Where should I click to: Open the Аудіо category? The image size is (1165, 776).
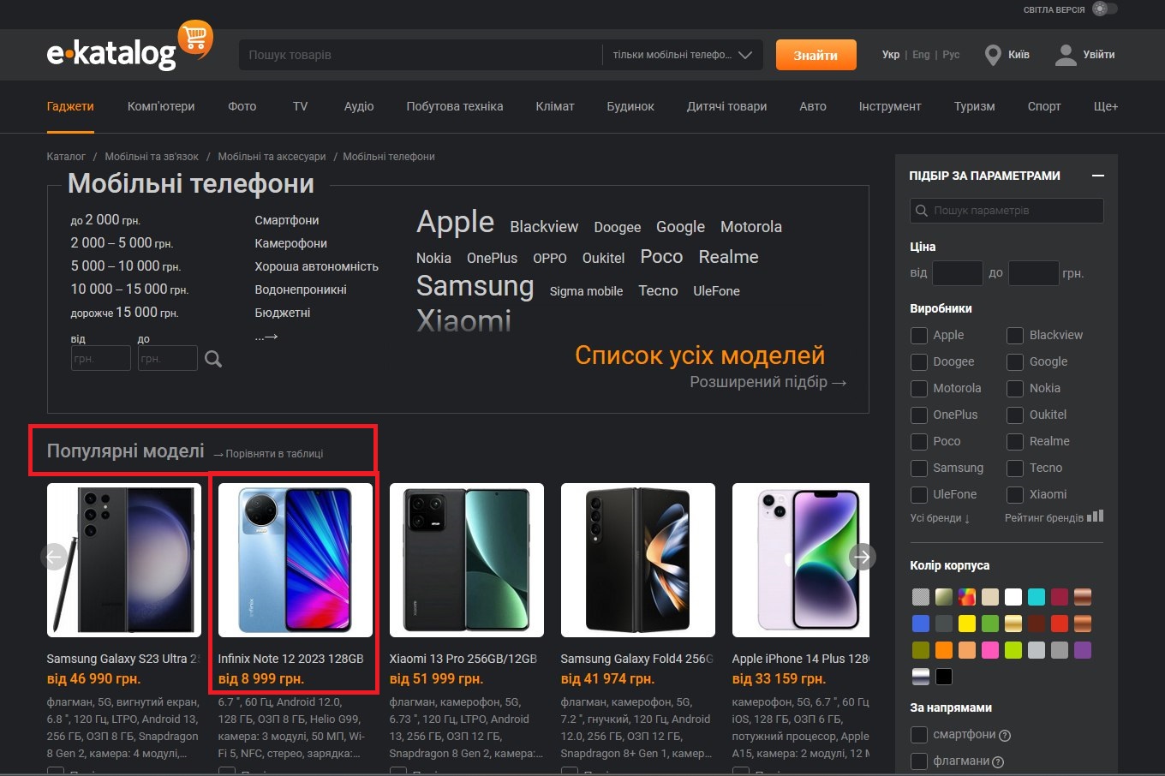359,106
